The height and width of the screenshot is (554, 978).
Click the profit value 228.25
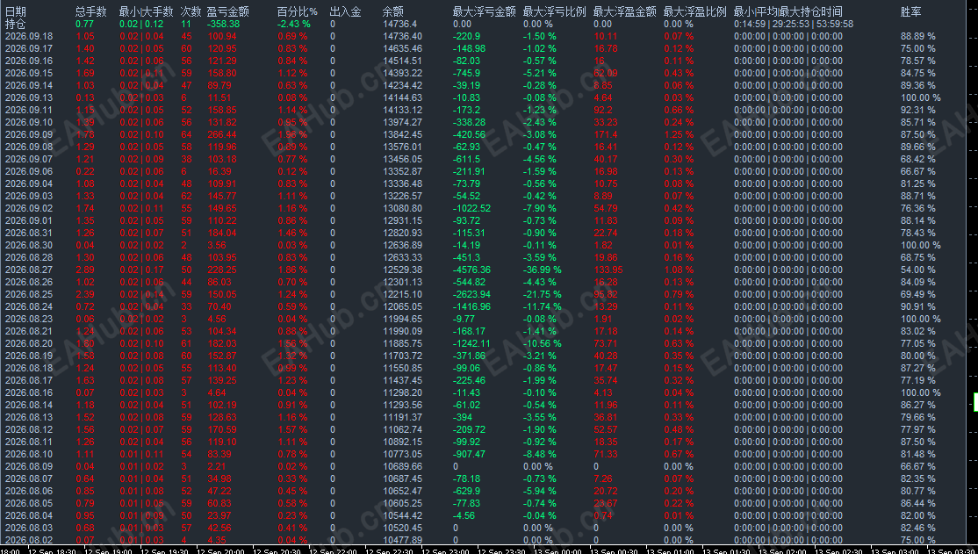click(221, 270)
